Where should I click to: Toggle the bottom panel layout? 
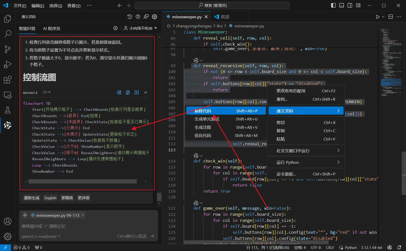(342, 6)
